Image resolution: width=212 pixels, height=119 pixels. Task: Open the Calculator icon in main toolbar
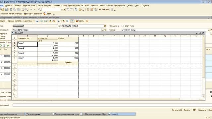[88, 10]
